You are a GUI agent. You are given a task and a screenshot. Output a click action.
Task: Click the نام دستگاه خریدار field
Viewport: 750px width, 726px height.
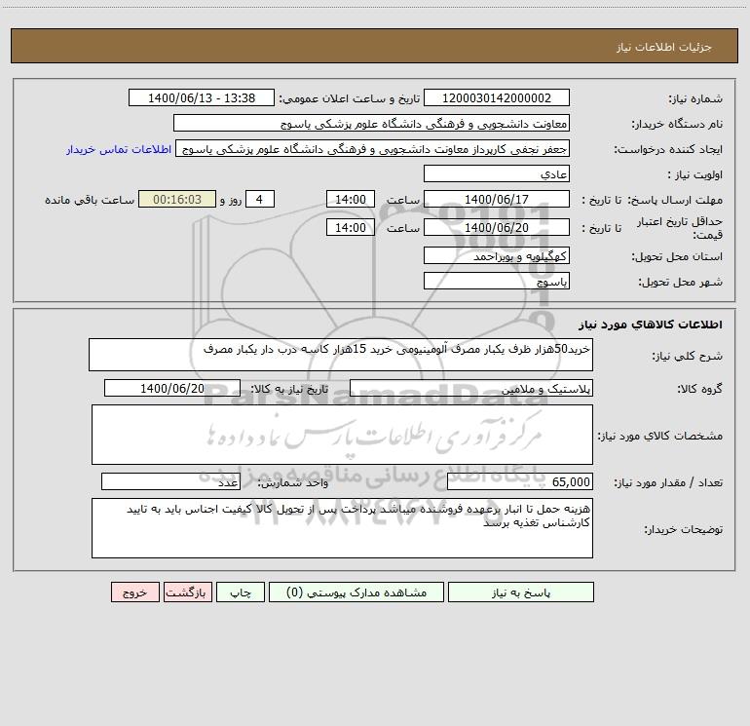[371, 124]
